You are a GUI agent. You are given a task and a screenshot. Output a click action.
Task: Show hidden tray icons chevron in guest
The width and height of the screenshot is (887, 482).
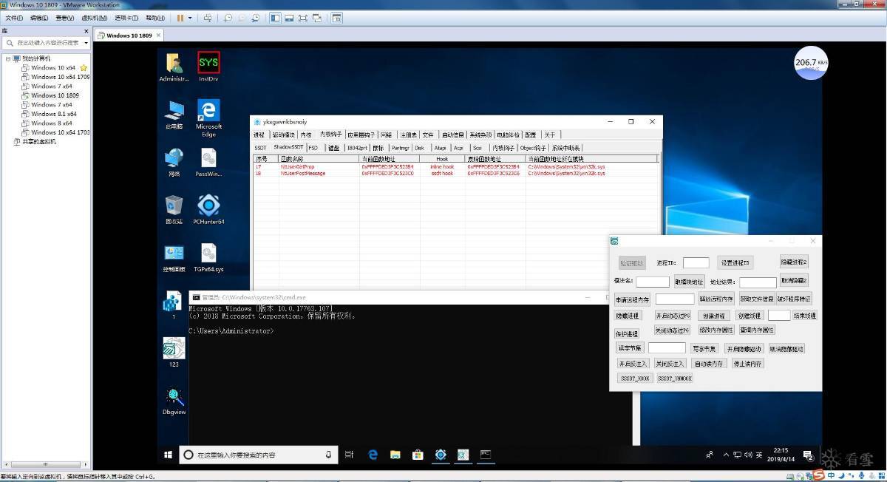pyautogui.click(x=726, y=455)
